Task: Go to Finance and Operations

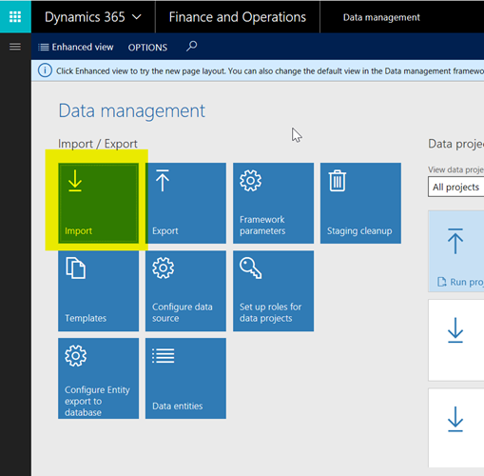Action: [x=238, y=17]
